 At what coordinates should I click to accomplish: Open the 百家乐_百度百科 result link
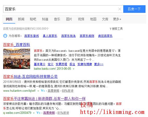[x=17, y=45]
